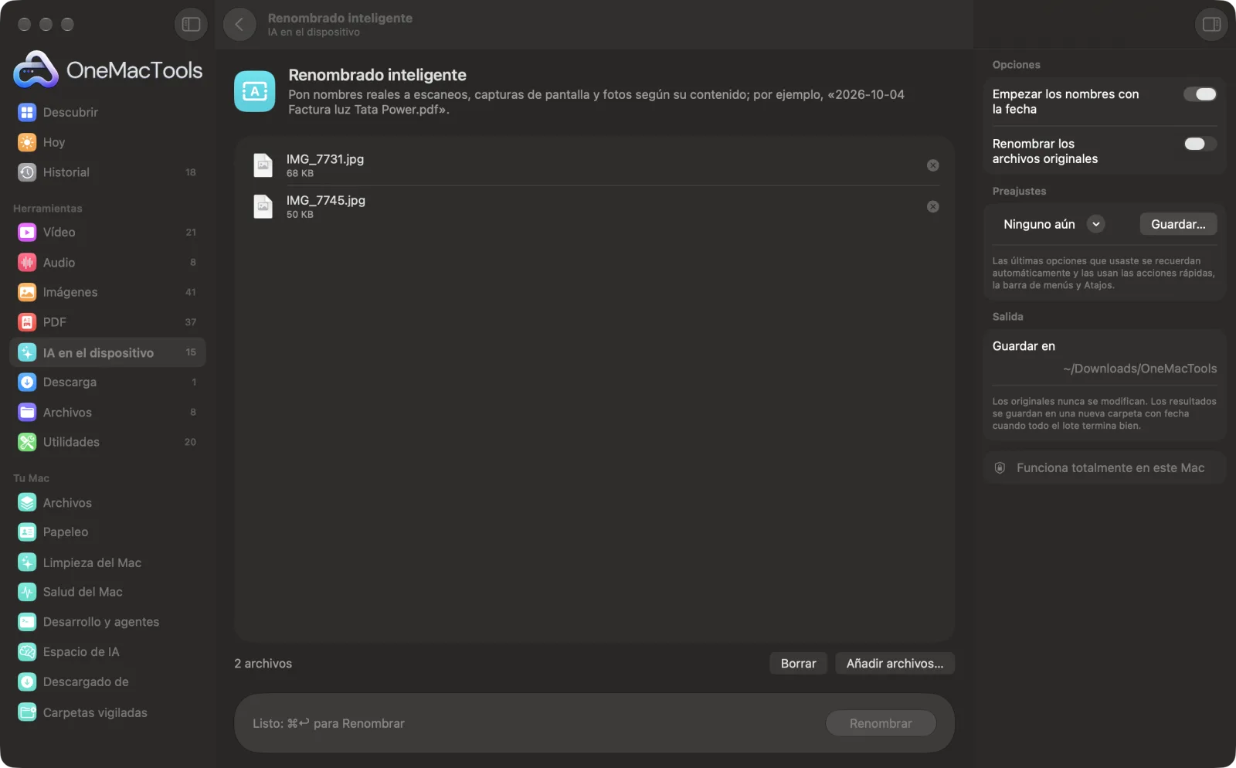Image resolution: width=1236 pixels, height=768 pixels.
Task: Select the IMG_7731.jpg file row
Action: tap(594, 165)
